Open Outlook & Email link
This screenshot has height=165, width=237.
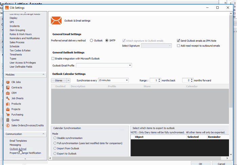click(18, 149)
